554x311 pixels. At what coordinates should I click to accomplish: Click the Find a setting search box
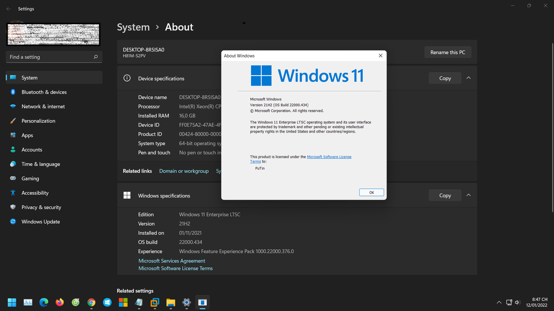54,57
